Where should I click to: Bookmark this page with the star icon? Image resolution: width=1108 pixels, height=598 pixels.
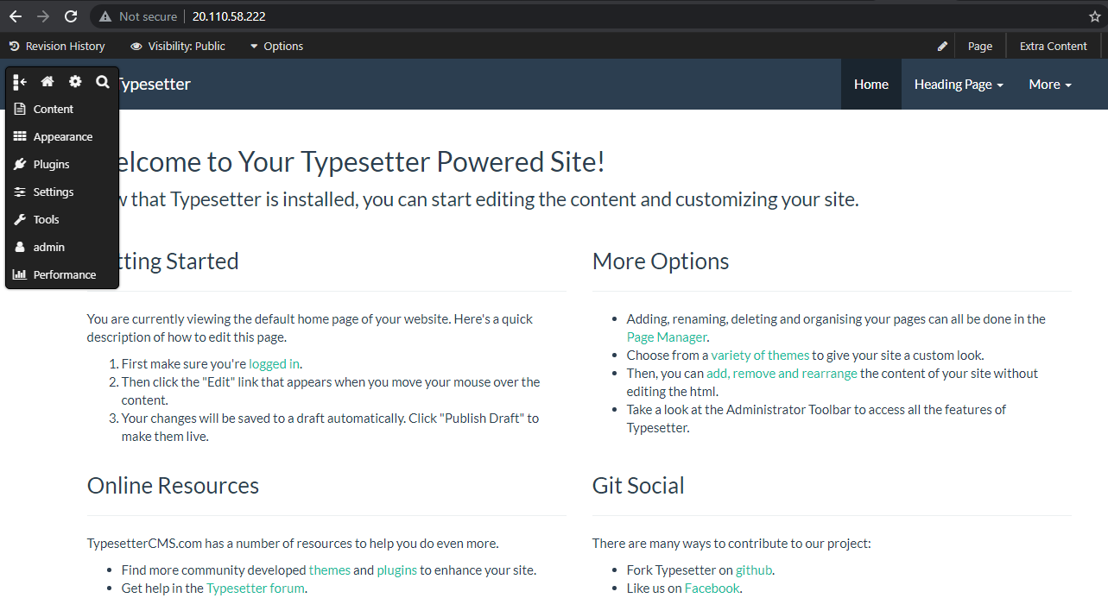pos(1094,16)
